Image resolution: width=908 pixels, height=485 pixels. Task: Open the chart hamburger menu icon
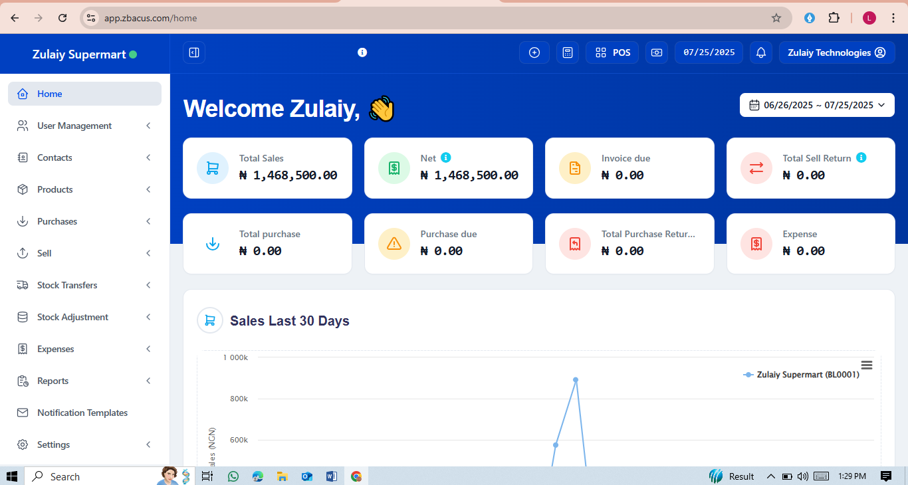(x=866, y=365)
